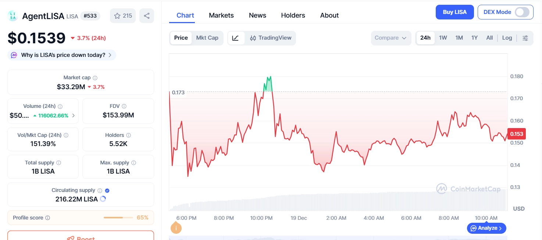Click the star watchlist icon
The width and height of the screenshot is (542, 240).
[x=117, y=16]
